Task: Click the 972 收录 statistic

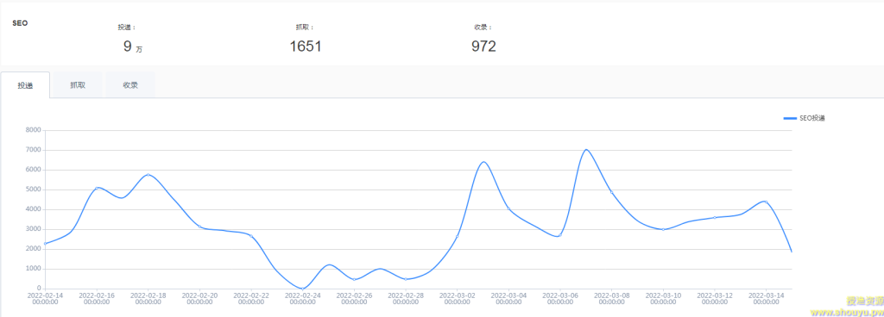Action: coord(483,47)
